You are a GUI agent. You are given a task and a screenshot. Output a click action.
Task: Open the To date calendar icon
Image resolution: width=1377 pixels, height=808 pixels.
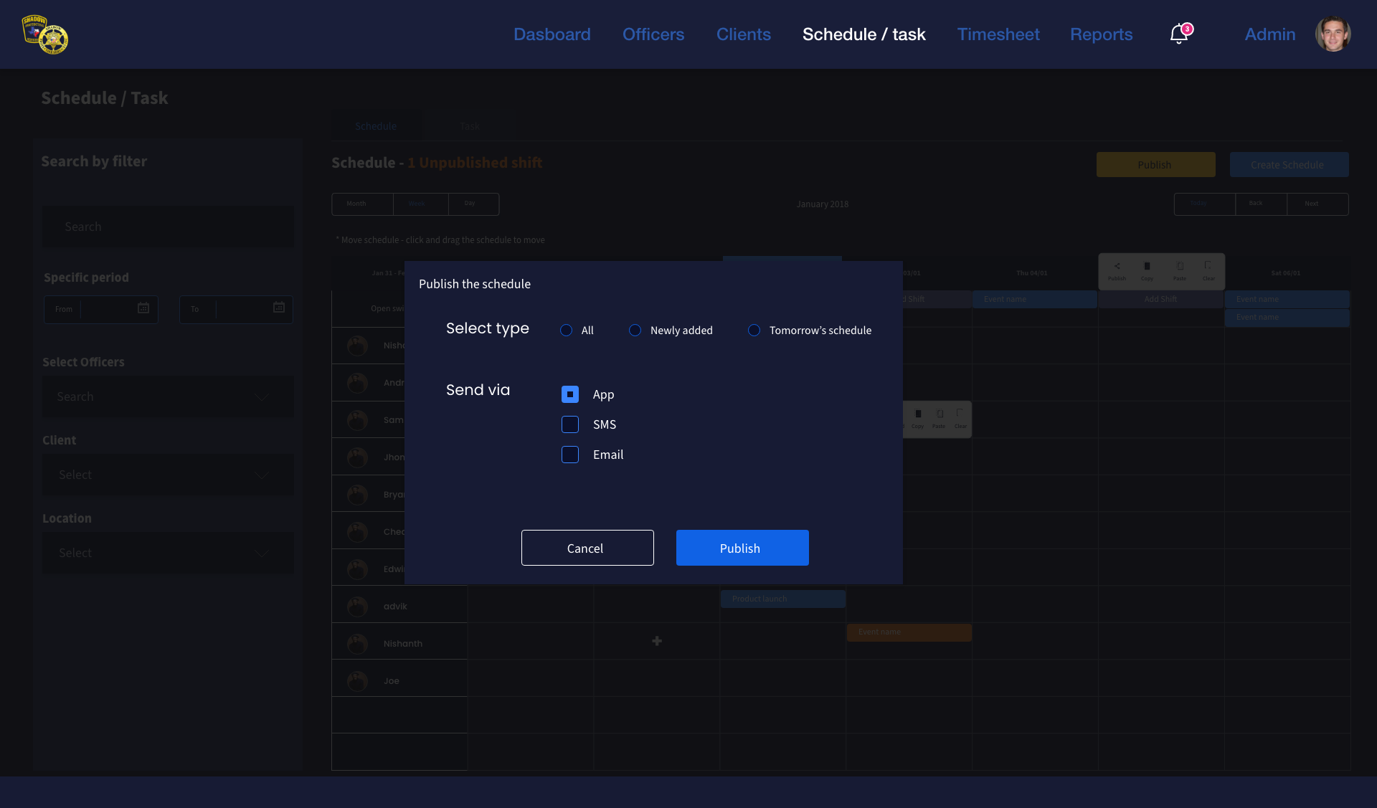point(279,308)
